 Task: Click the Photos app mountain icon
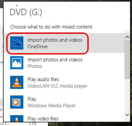tap(17, 63)
